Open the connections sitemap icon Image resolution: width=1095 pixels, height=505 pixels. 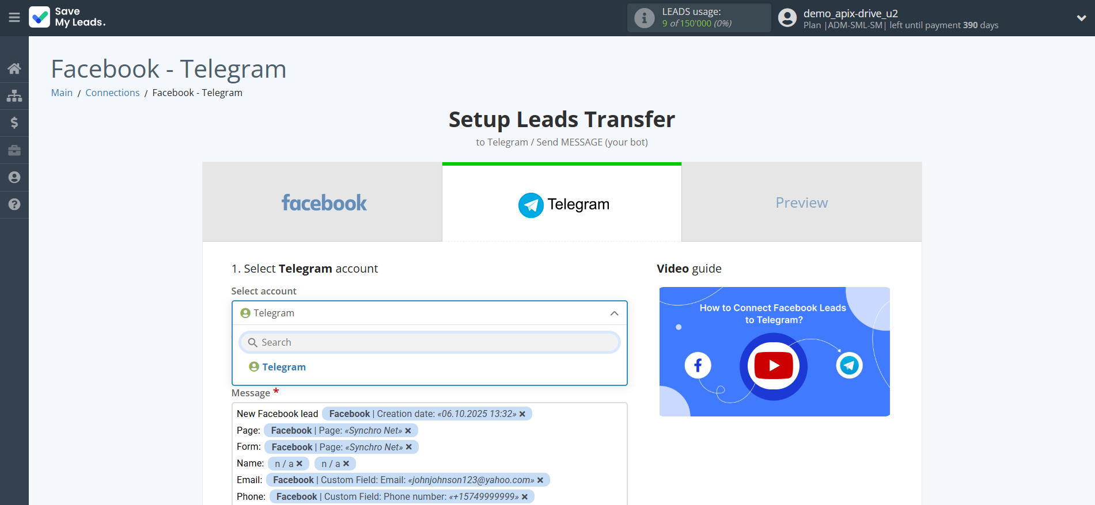(x=14, y=95)
